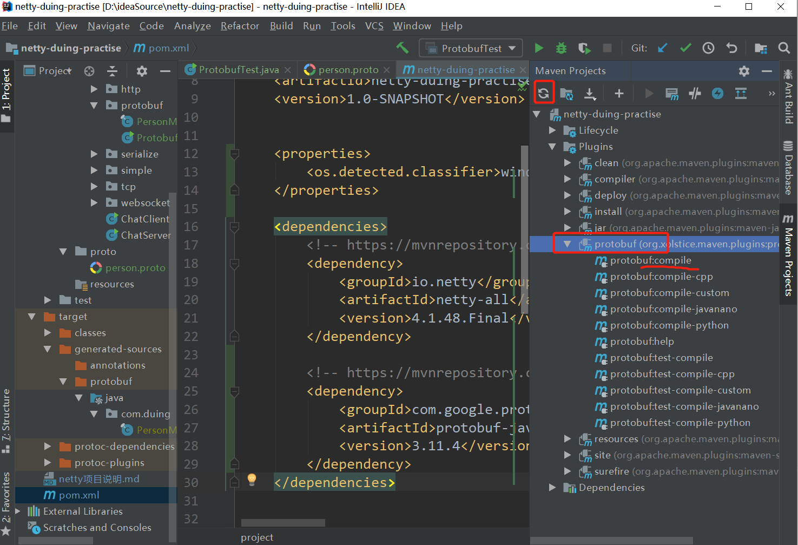Open the Navigate menu
Screen dimensions: 798x545
point(109,26)
